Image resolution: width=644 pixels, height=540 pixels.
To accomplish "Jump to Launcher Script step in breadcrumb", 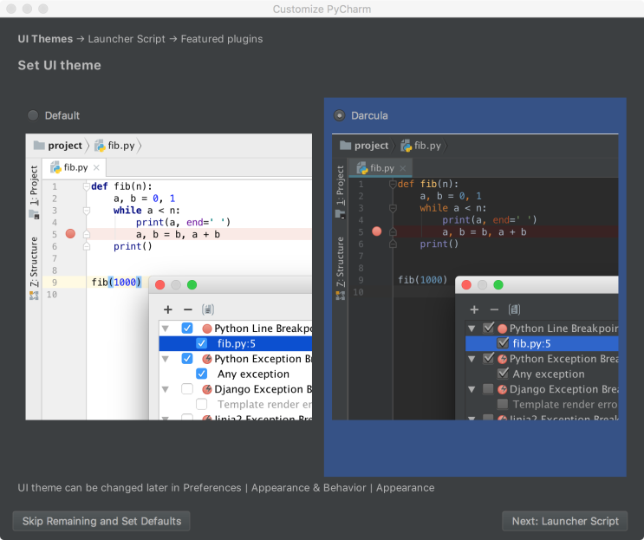I will coord(127,39).
